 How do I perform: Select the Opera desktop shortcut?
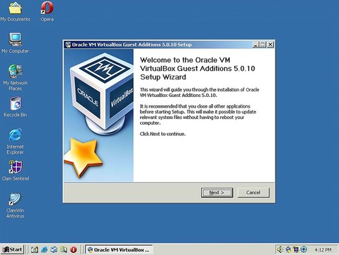(x=47, y=12)
